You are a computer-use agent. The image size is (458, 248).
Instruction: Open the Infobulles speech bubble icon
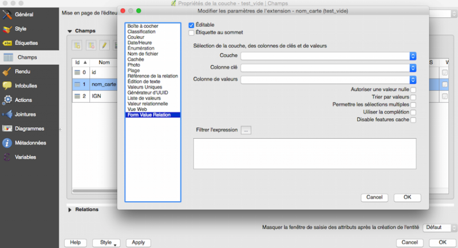pos(7,86)
